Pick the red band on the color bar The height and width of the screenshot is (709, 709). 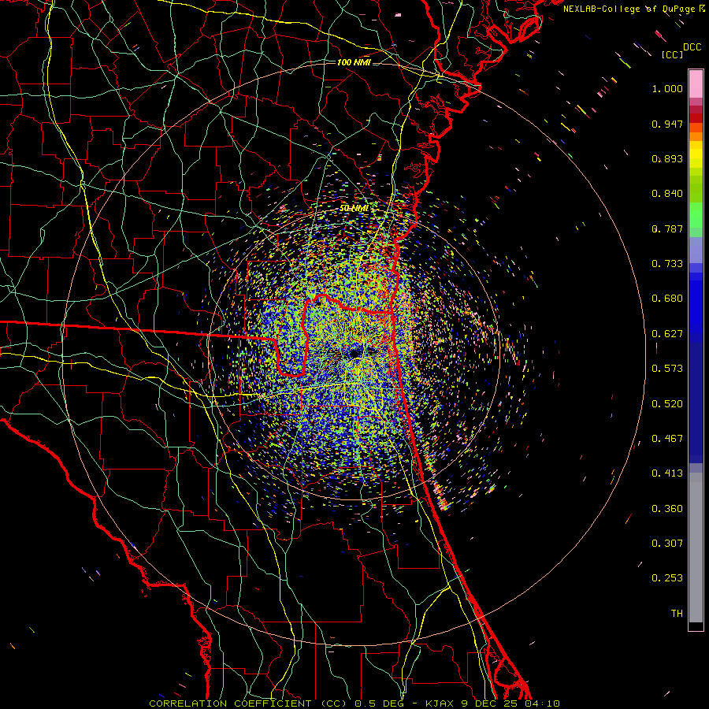pos(696,118)
